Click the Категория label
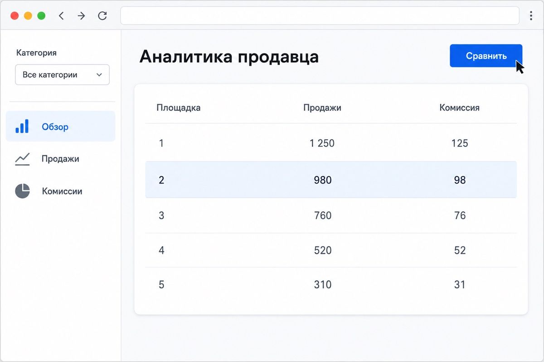Image resolution: width=544 pixels, height=362 pixels. tap(36, 53)
